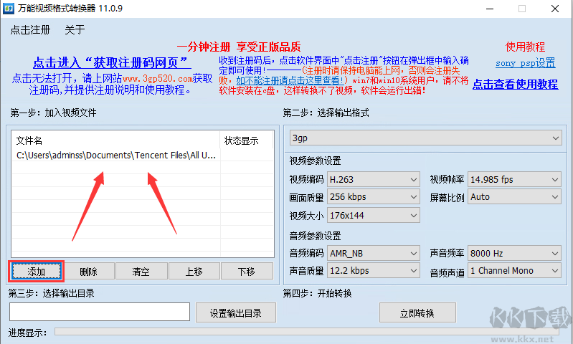The image size is (573, 344).
Task: Open the 关于 menu
Action: (75, 30)
